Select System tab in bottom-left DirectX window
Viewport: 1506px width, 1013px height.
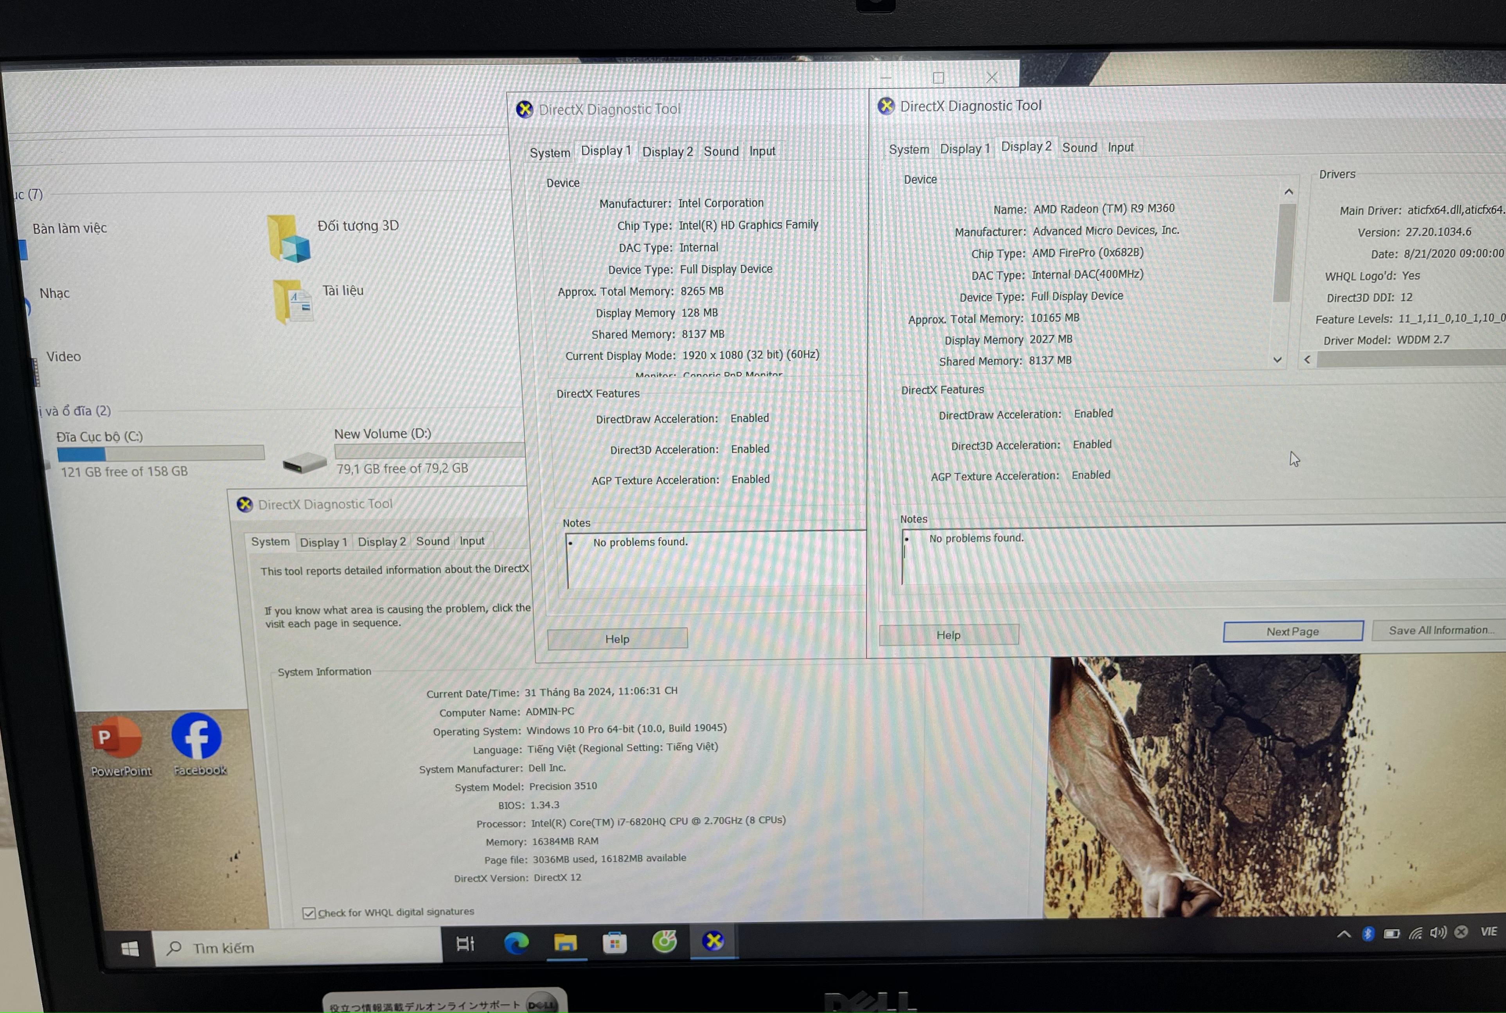270,542
